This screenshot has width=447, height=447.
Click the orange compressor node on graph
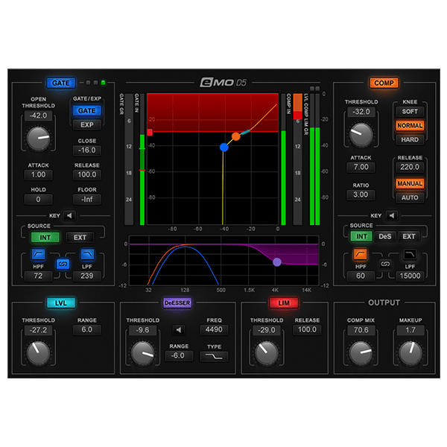pyautogui.click(x=235, y=136)
